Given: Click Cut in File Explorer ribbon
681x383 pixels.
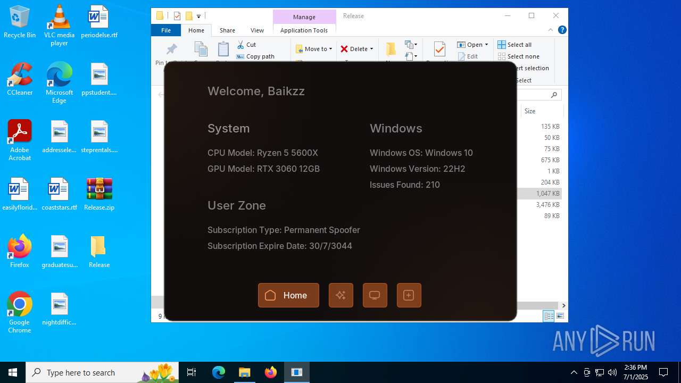Looking at the screenshot, I should pos(246,45).
